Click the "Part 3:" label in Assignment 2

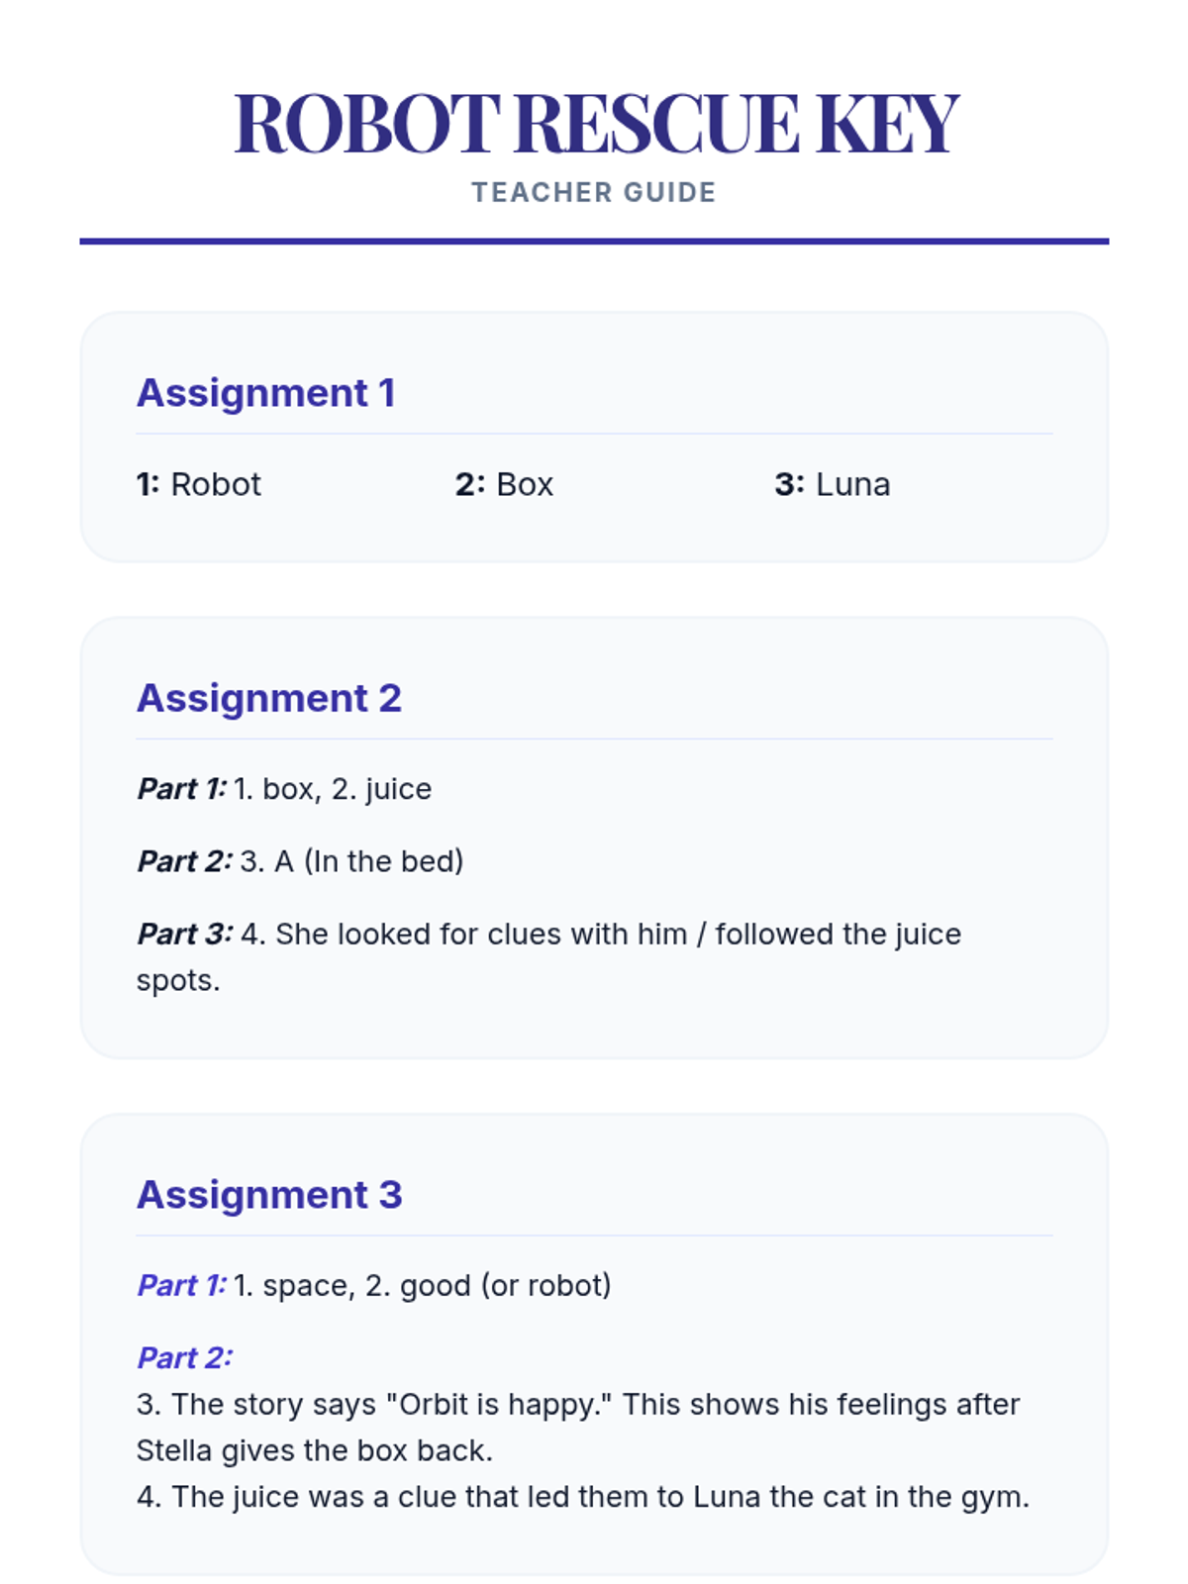tap(185, 934)
